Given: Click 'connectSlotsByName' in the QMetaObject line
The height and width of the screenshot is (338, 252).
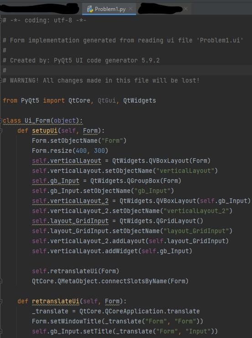Looking at the screenshot, I should 134,281.
